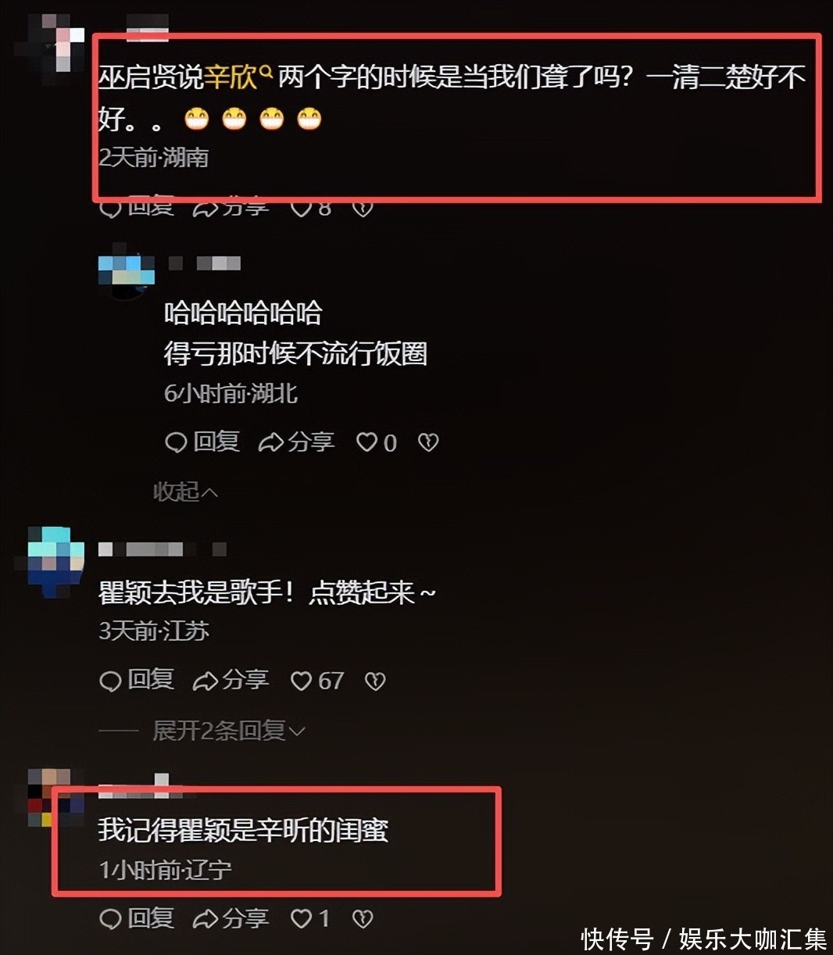Dislike the 瞿颖去我是歌手 comment
This screenshot has height=955, width=833.
tap(375, 681)
